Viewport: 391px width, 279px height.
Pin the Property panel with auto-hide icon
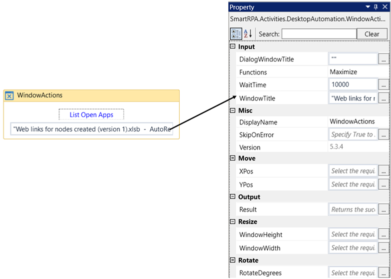tap(376, 7)
